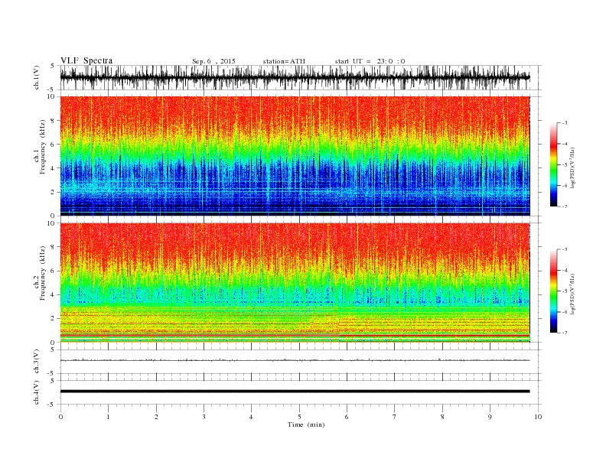Click the ch.1 spectrogram color bar
Screen dimensions: 606x468
click(x=554, y=164)
